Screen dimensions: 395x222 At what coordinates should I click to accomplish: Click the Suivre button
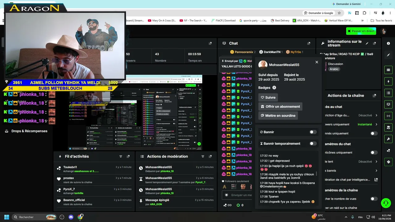(268, 97)
